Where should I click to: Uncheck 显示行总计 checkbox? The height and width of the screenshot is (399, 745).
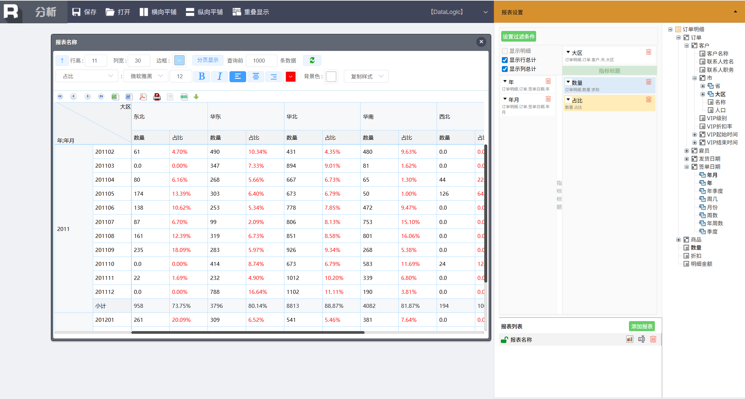[x=505, y=60]
